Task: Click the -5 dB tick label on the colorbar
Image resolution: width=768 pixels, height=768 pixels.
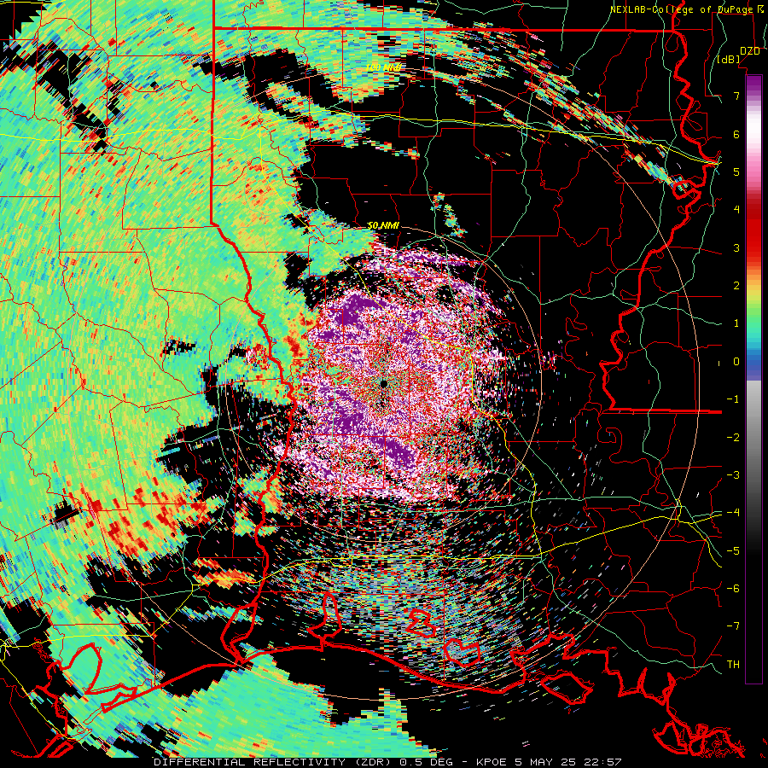Action: 733,550
